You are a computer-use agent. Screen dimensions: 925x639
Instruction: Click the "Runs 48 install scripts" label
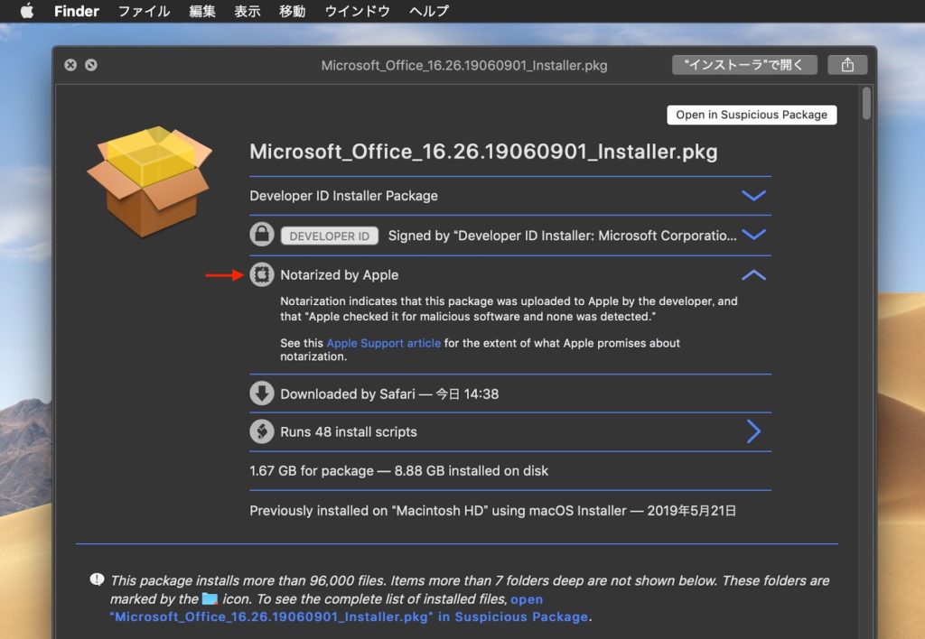tap(349, 432)
